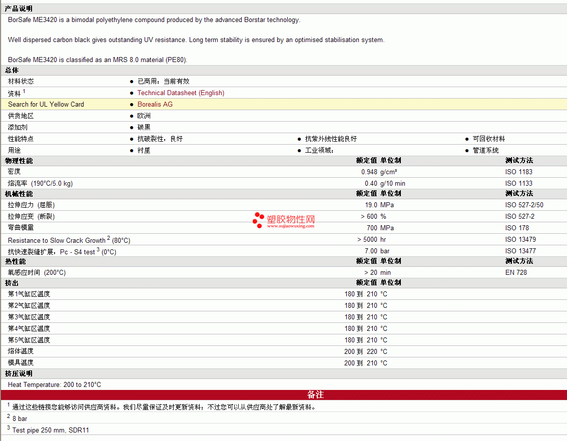Click the 热性能 section header

tap(15, 261)
